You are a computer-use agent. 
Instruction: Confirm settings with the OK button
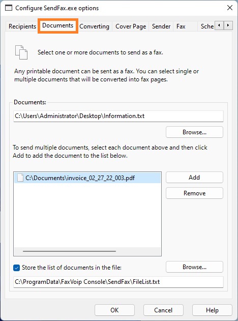(114, 310)
